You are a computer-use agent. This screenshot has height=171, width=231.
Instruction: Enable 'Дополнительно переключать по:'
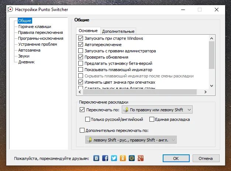pyautogui.click(x=82, y=130)
